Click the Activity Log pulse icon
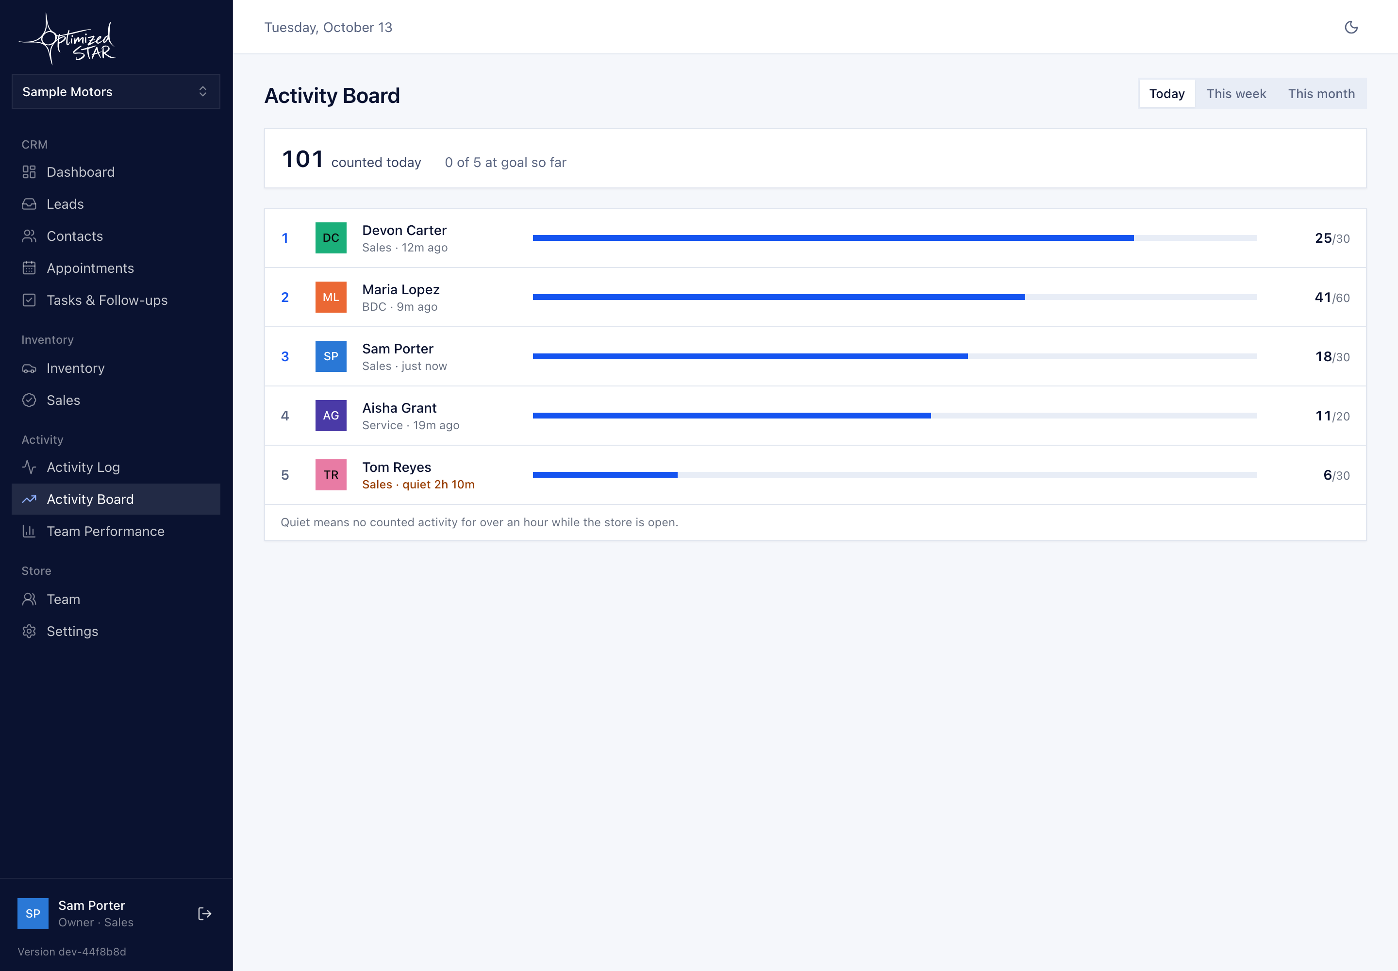The height and width of the screenshot is (971, 1398). (x=29, y=467)
